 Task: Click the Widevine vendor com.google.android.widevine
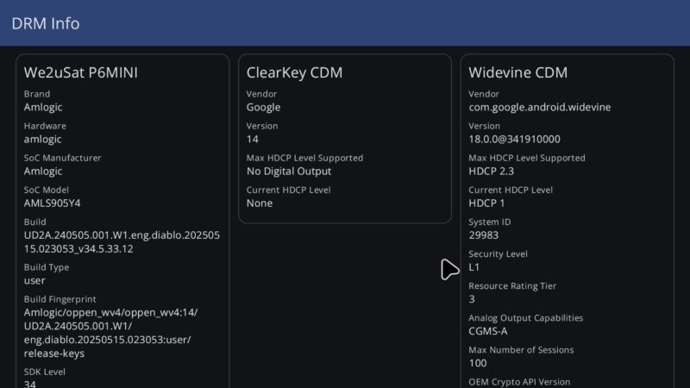[x=539, y=107]
